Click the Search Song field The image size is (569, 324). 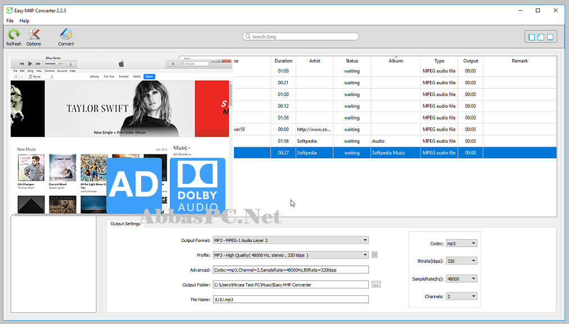(300, 36)
